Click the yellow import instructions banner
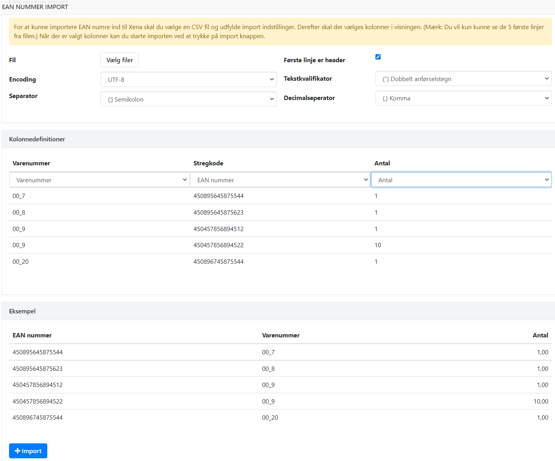This screenshot has height=461, width=555. point(280,31)
